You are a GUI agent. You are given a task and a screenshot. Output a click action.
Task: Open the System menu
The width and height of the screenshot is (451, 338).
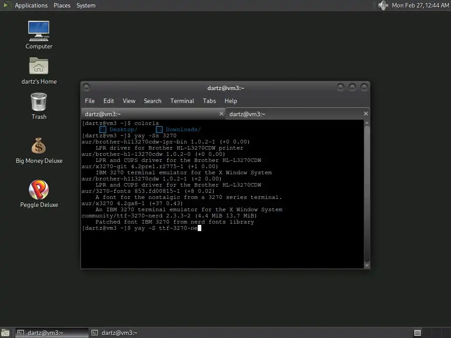[x=86, y=5]
